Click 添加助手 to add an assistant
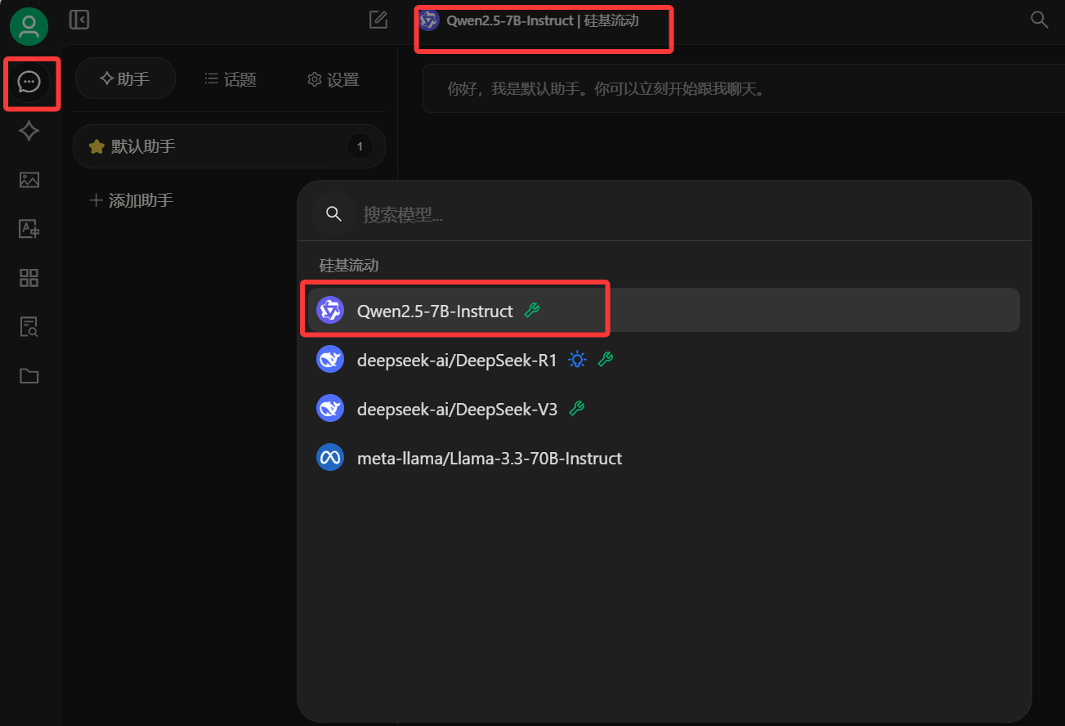Image resolution: width=1065 pixels, height=726 pixels. click(x=132, y=200)
